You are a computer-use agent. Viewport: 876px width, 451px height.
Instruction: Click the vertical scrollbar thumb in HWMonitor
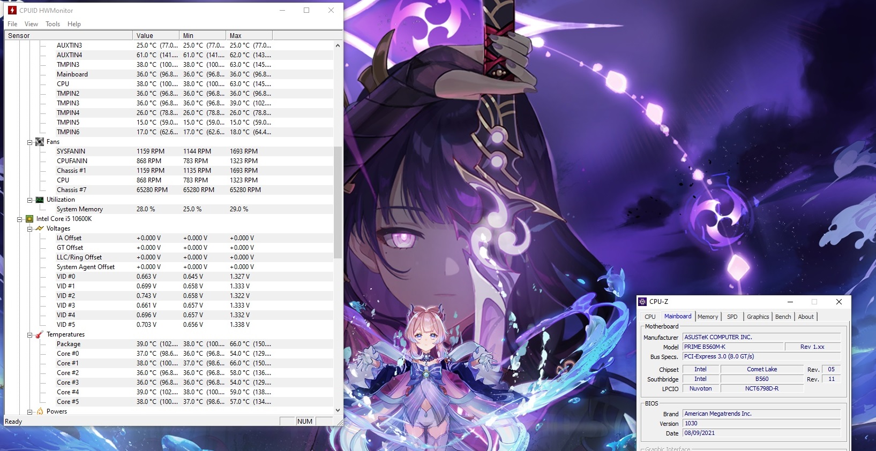click(x=338, y=203)
